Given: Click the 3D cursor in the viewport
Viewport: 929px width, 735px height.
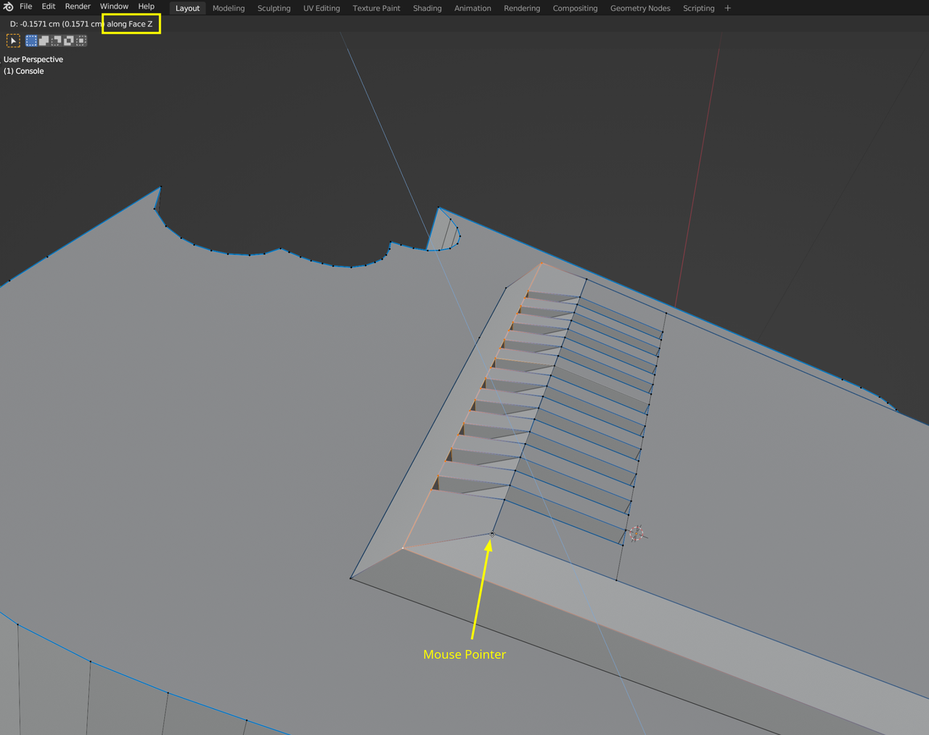Looking at the screenshot, I should [x=637, y=534].
